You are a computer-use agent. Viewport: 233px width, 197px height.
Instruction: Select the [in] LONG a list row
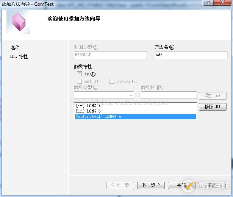(x=135, y=106)
